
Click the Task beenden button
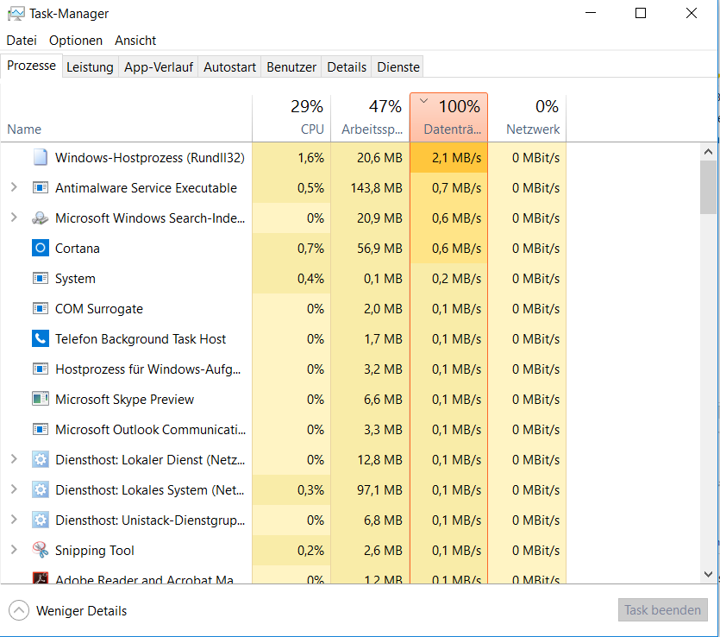662,610
